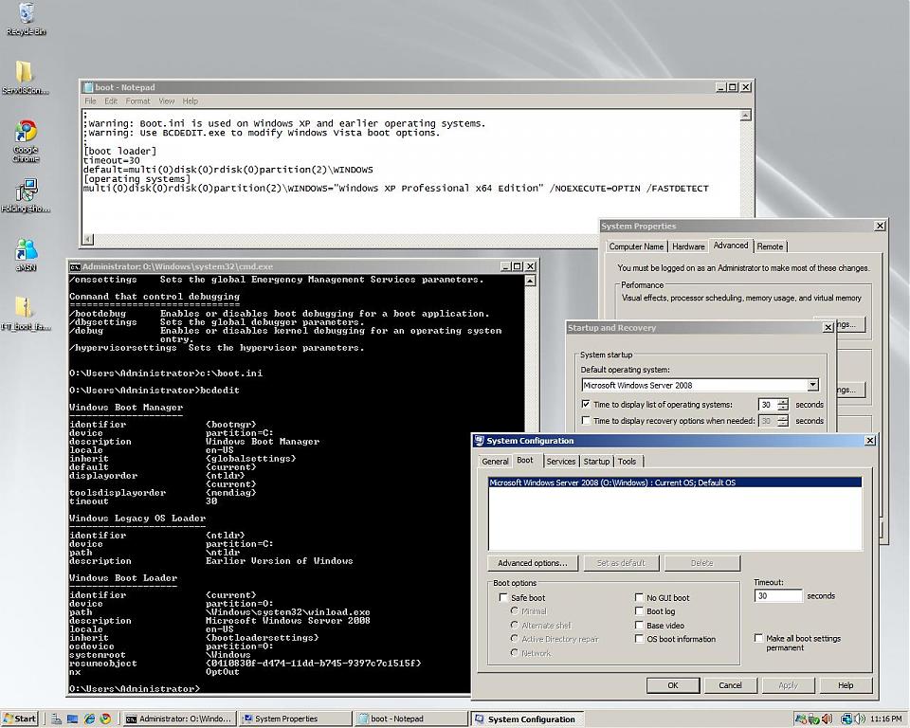Click the aMSN system tray icon

(x=801, y=719)
